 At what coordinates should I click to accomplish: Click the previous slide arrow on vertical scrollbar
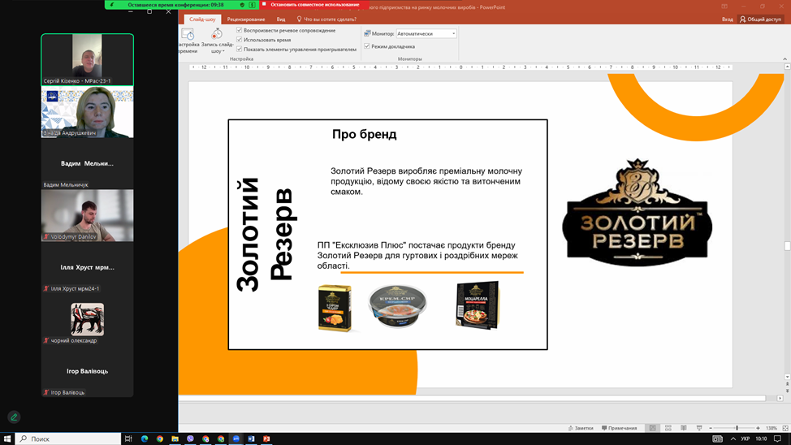[787, 384]
